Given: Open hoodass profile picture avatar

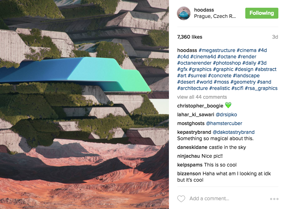Looking at the screenshot, I should point(184,13).
